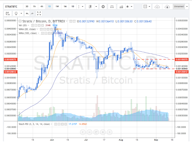Open chart properties gear icon

103,6
